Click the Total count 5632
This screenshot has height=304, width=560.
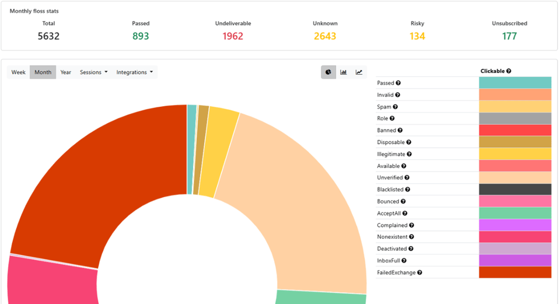tap(48, 36)
